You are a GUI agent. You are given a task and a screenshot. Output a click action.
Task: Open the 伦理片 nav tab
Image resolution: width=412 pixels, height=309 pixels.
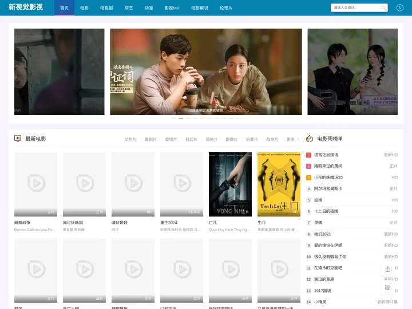click(x=226, y=8)
